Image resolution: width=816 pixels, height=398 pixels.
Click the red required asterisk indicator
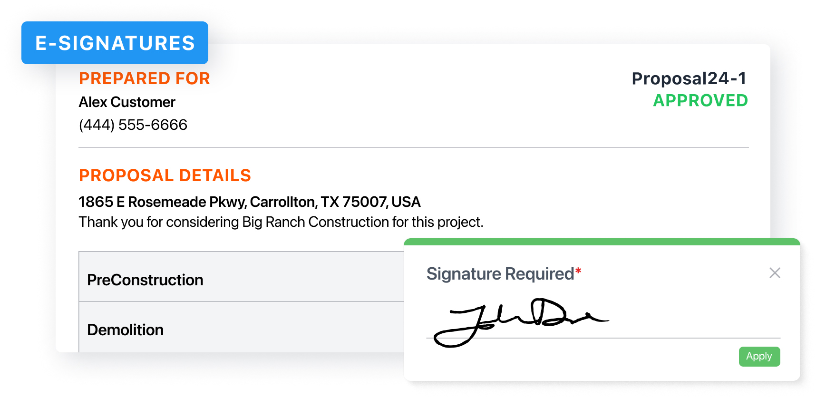(x=578, y=269)
